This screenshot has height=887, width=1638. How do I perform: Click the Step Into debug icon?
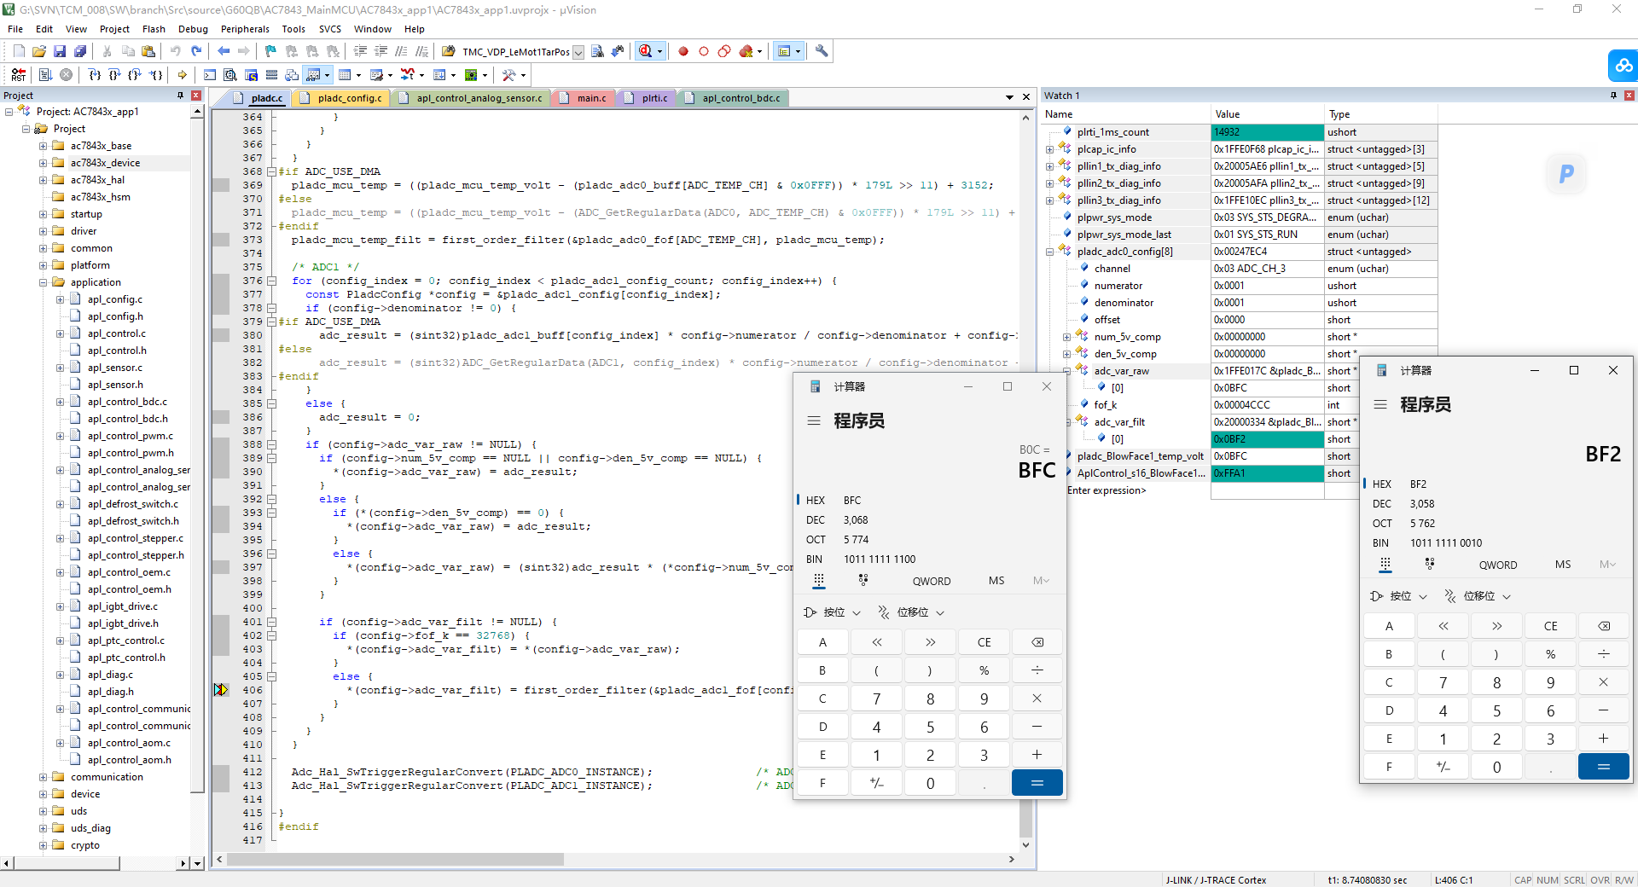coord(96,75)
